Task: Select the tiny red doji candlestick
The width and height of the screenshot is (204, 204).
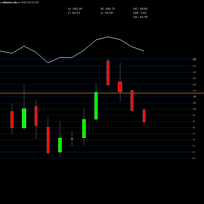Action: [72, 139]
